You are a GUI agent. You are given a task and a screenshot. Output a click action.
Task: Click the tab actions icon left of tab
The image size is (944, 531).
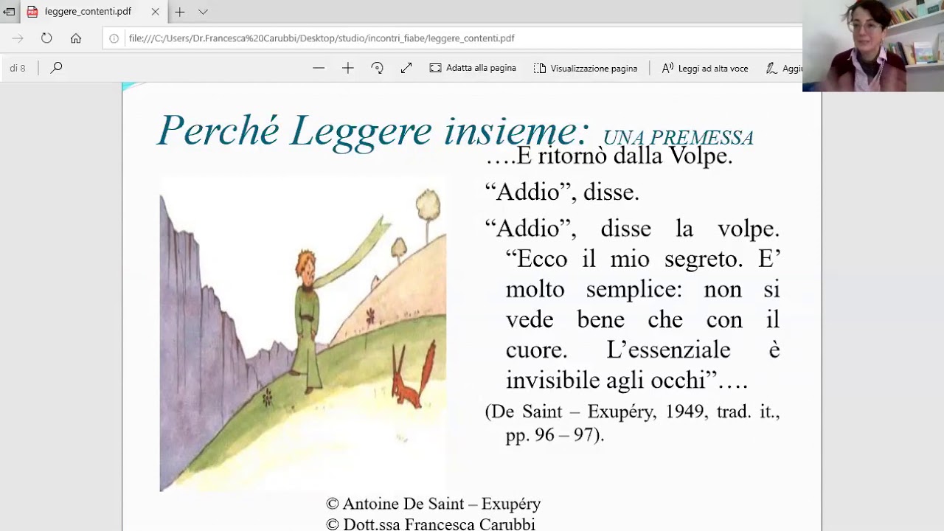point(9,12)
